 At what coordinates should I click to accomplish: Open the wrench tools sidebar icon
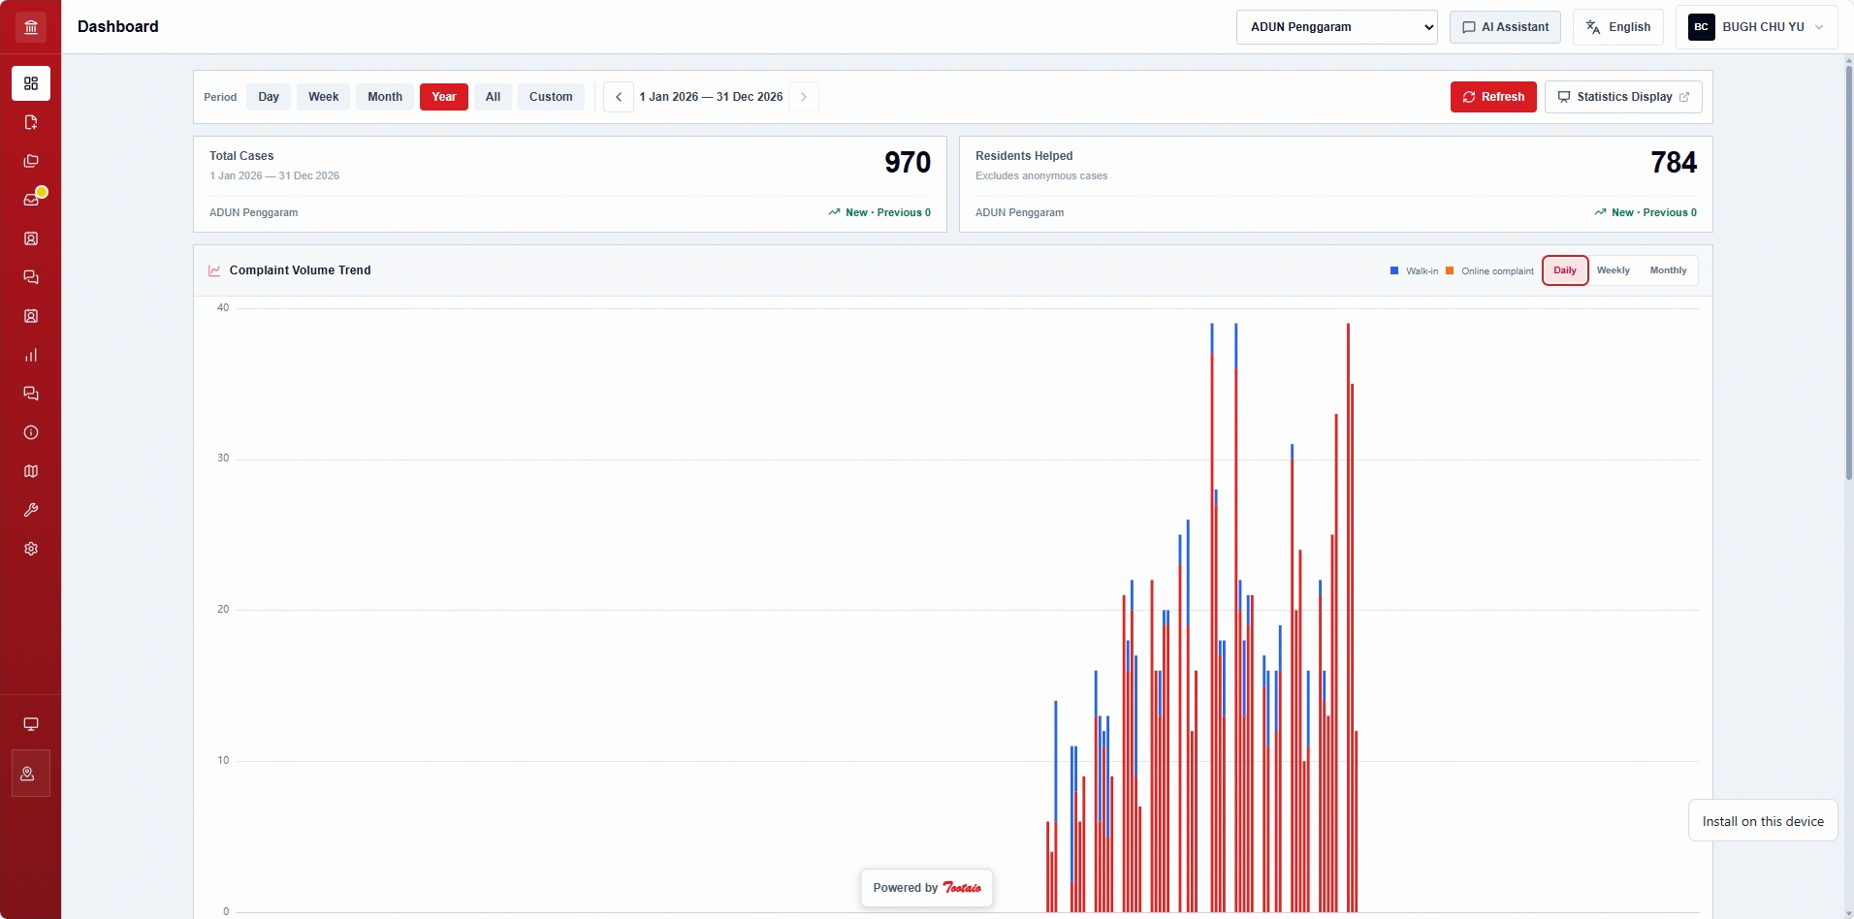coord(31,510)
